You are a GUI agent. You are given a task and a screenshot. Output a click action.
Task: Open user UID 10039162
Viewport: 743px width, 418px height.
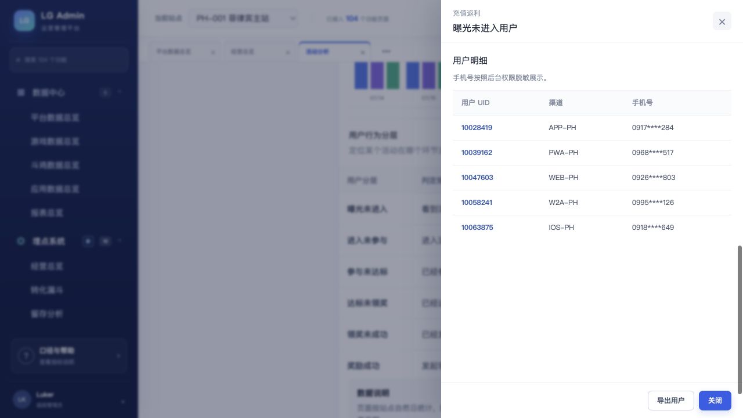pos(477,153)
